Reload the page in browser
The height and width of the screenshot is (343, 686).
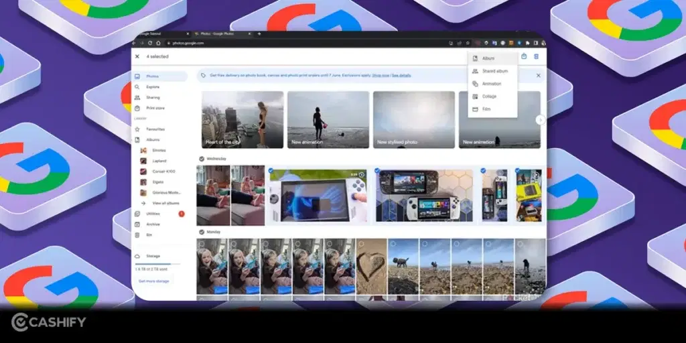150,43
